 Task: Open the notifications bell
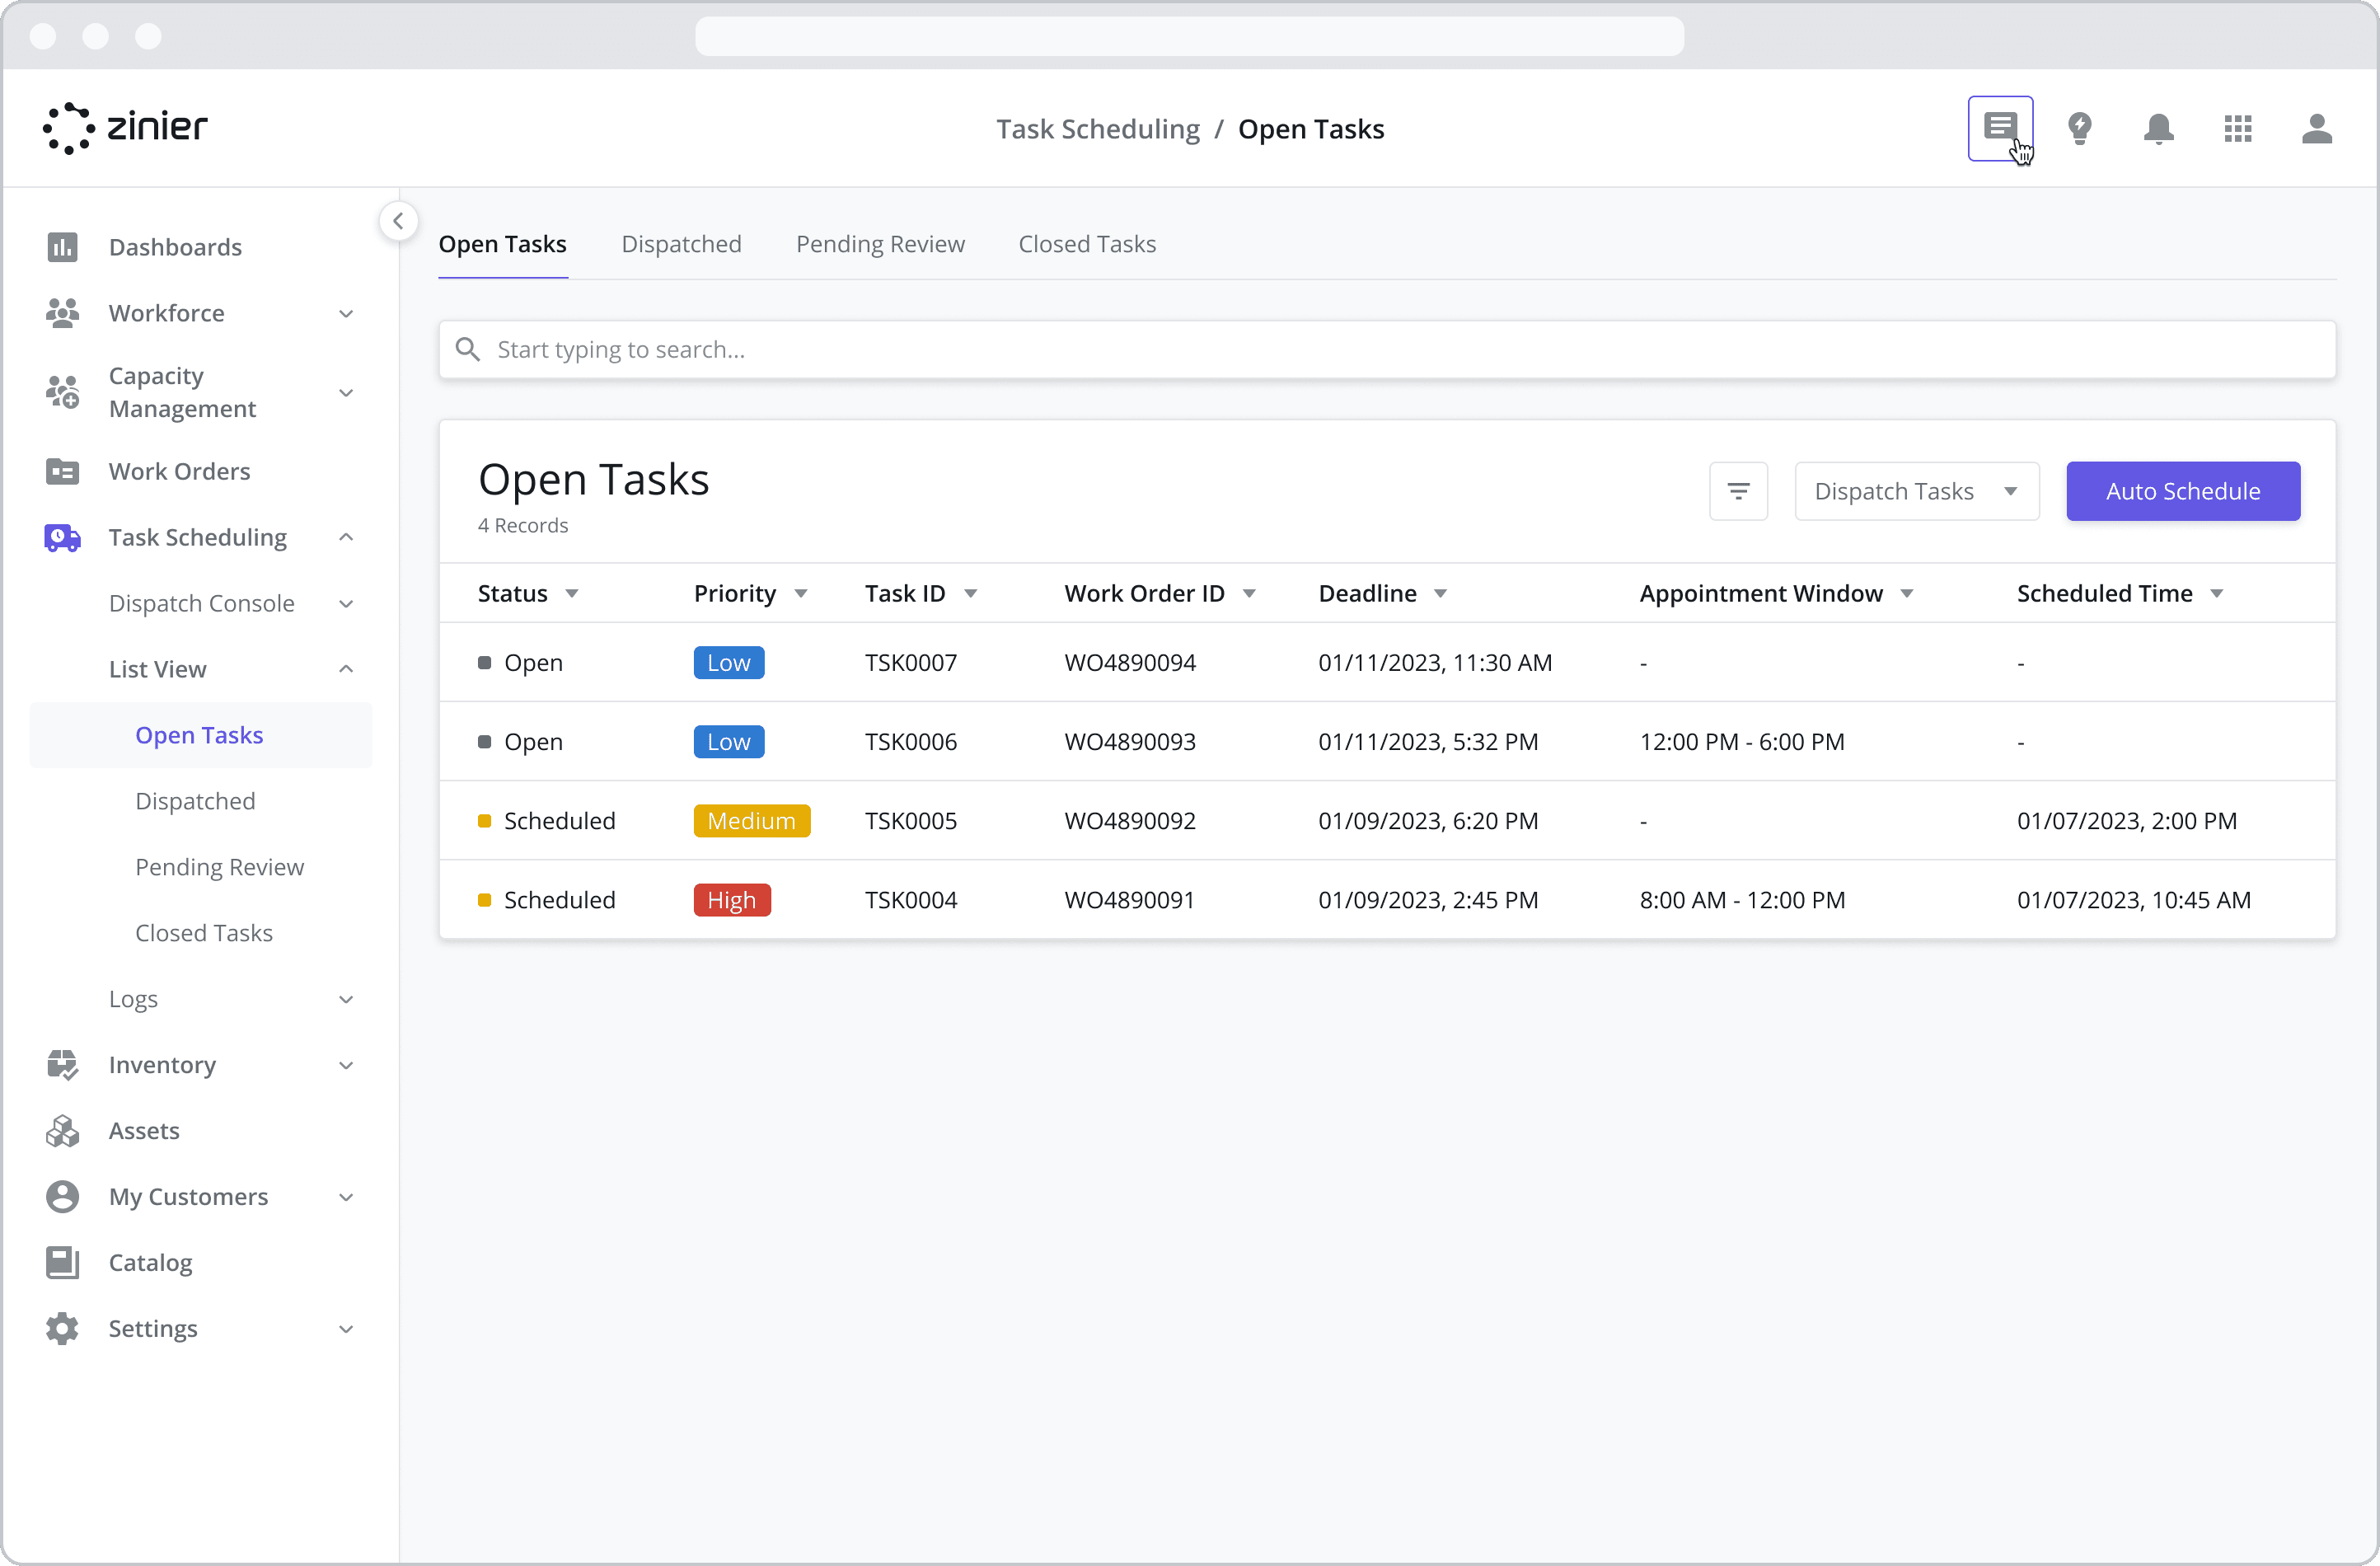(2158, 128)
